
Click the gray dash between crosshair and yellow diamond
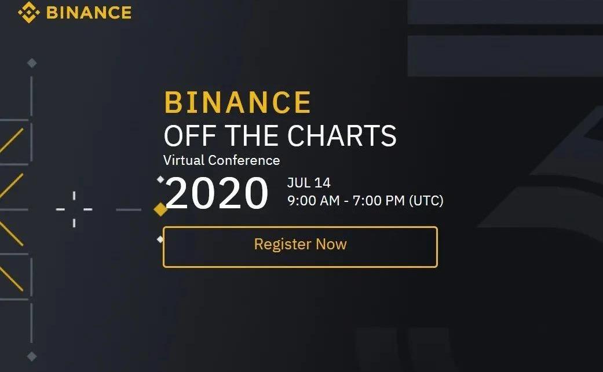coord(129,209)
